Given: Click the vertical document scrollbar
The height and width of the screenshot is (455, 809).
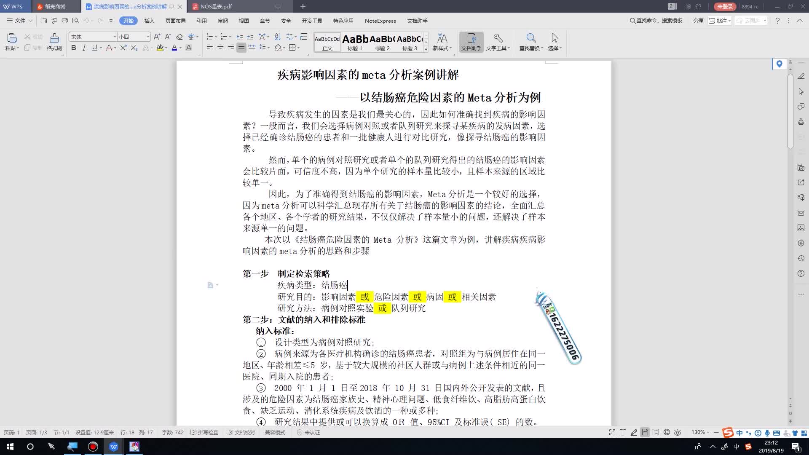Looking at the screenshot, I should tap(790, 112).
